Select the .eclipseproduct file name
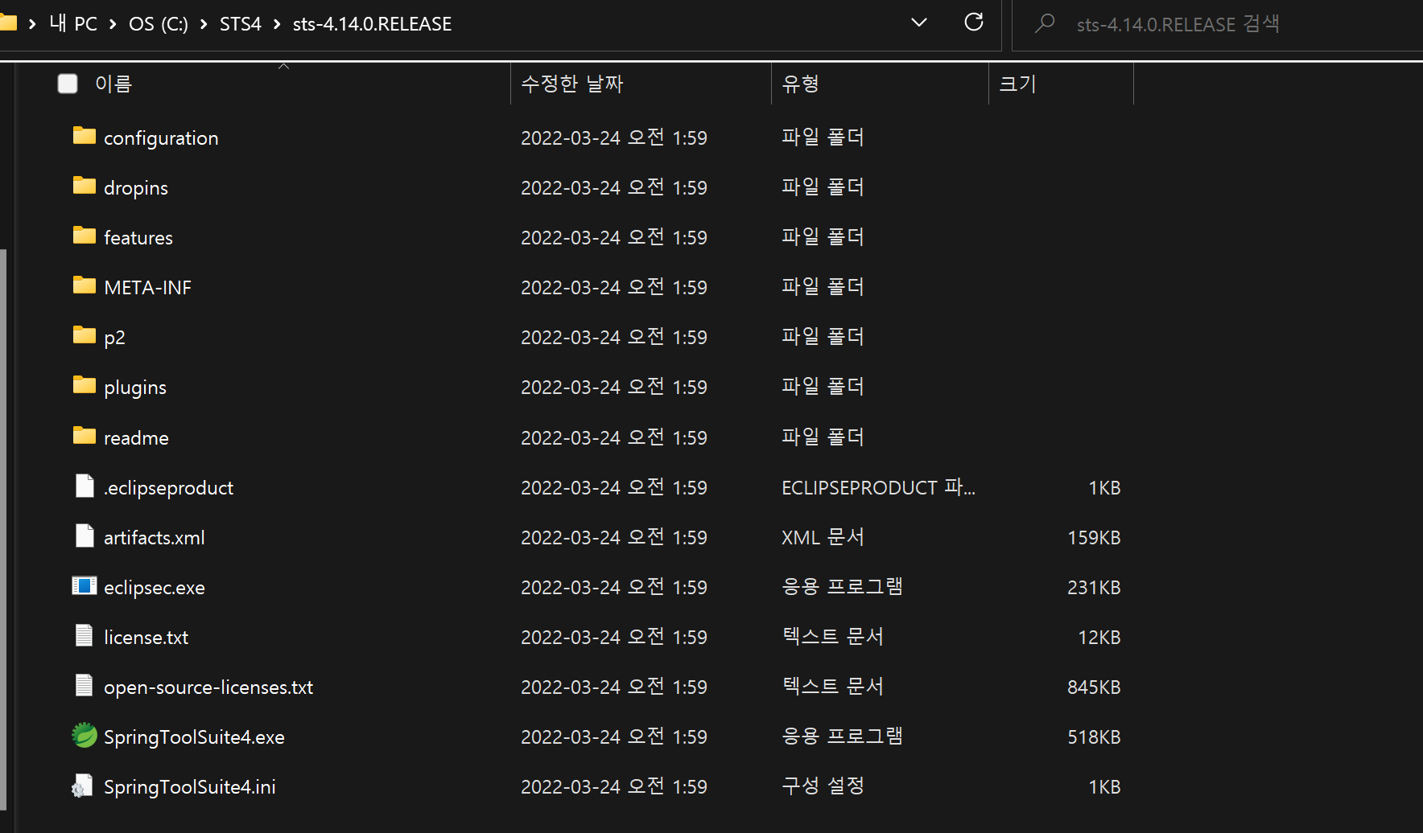Image resolution: width=1423 pixels, height=833 pixels. coord(168,488)
